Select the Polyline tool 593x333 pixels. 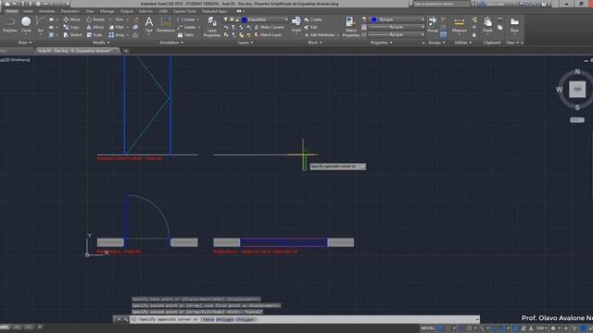10,25
